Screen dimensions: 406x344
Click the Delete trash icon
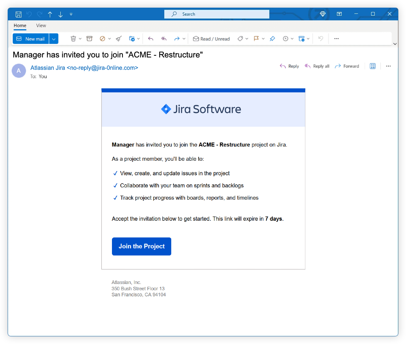coord(73,39)
